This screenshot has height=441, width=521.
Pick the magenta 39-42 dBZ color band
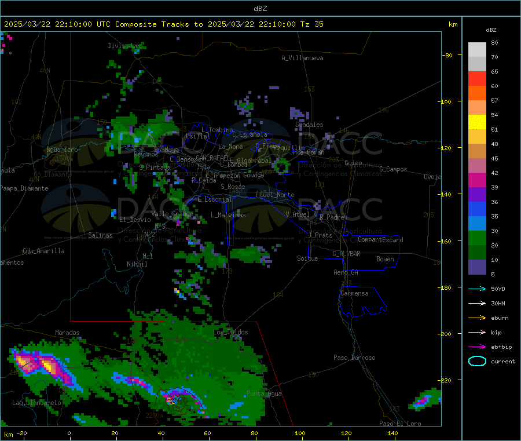coord(477,180)
